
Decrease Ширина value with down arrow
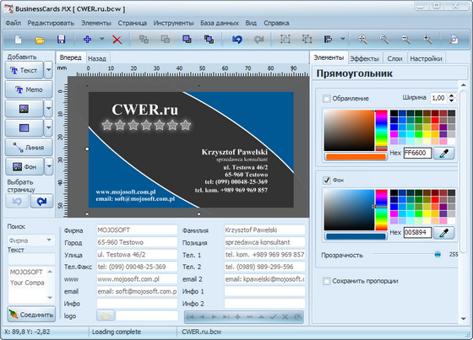click(452, 100)
